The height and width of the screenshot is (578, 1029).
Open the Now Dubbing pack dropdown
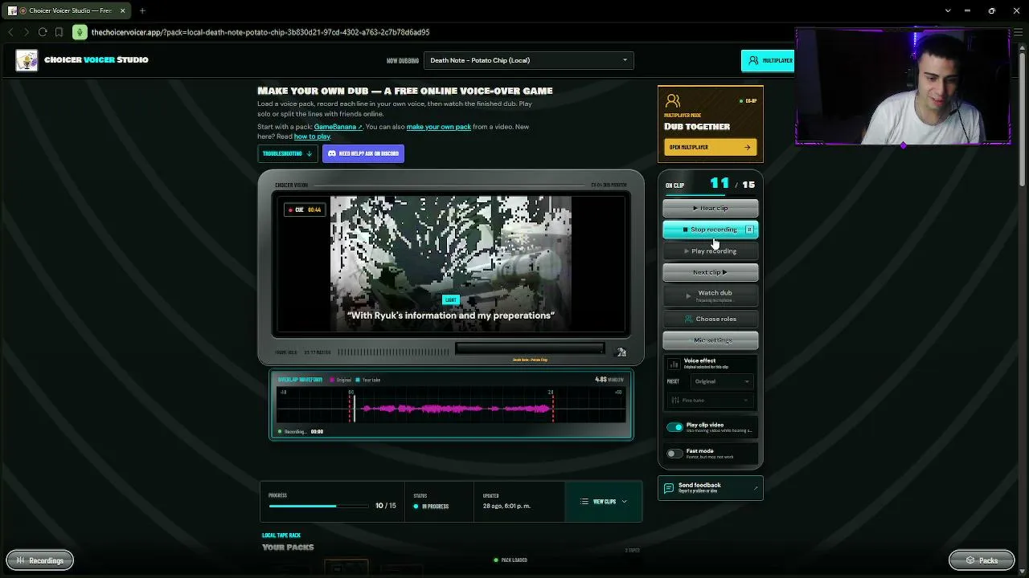tap(529, 60)
